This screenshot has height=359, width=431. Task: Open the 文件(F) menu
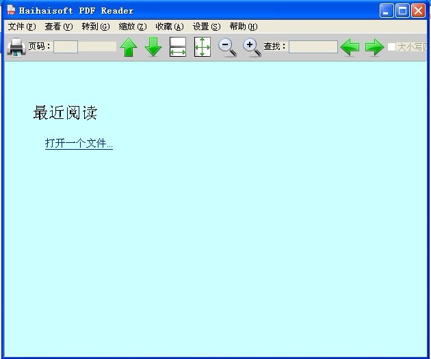tap(22, 27)
